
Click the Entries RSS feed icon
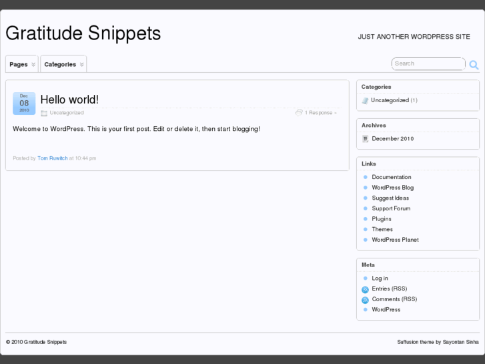coord(365,289)
